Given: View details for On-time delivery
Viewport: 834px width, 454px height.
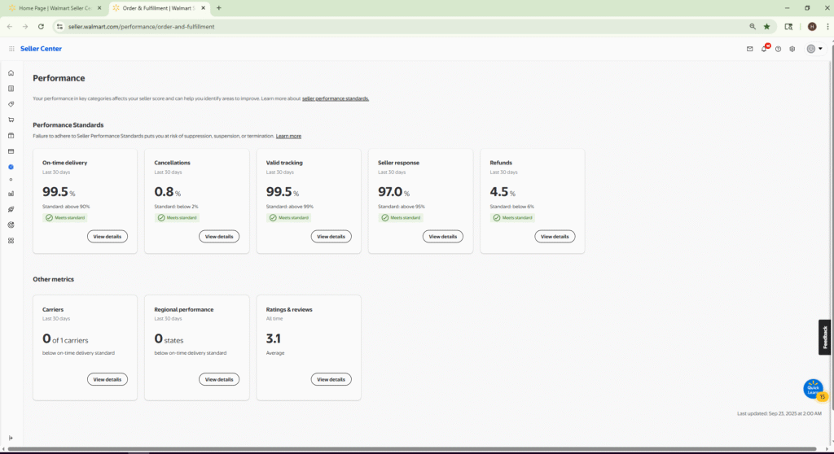Looking at the screenshot, I should pos(107,237).
